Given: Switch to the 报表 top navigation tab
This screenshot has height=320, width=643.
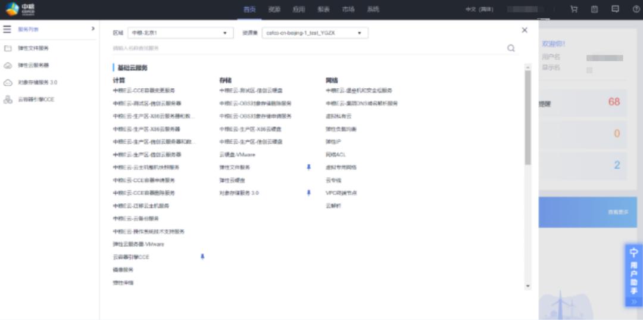Looking at the screenshot, I should [x=323, y=9].
